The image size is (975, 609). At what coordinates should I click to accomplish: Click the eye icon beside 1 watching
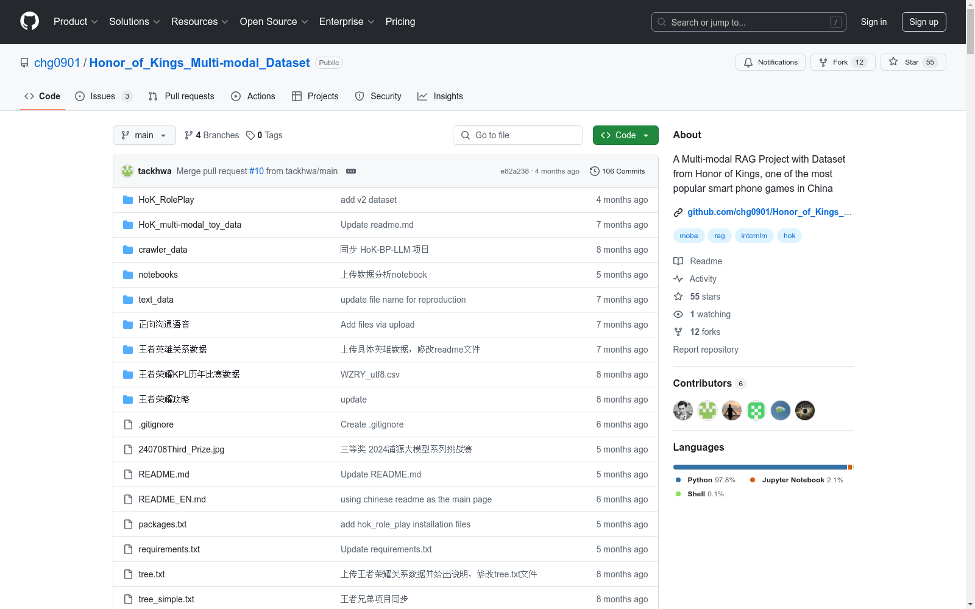coord(678,314)
